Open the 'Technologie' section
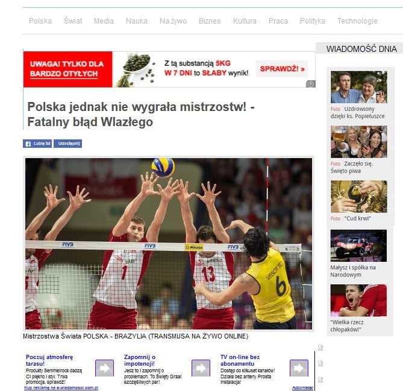Image resolution: width=403 pixels, height=391 pixels. [x=357, y=21]
